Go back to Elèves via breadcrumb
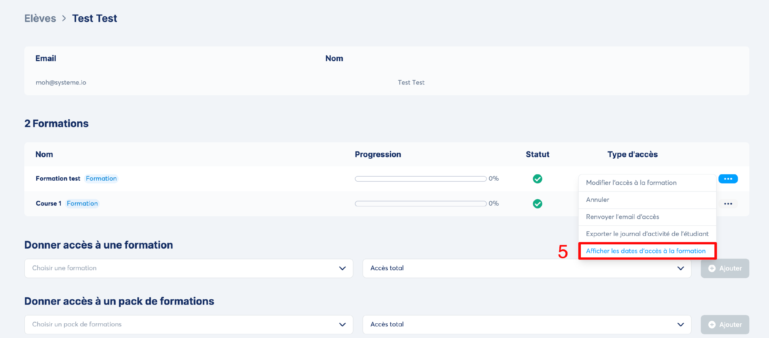Viewport: 769px width, 338px height. pos(40,18)
